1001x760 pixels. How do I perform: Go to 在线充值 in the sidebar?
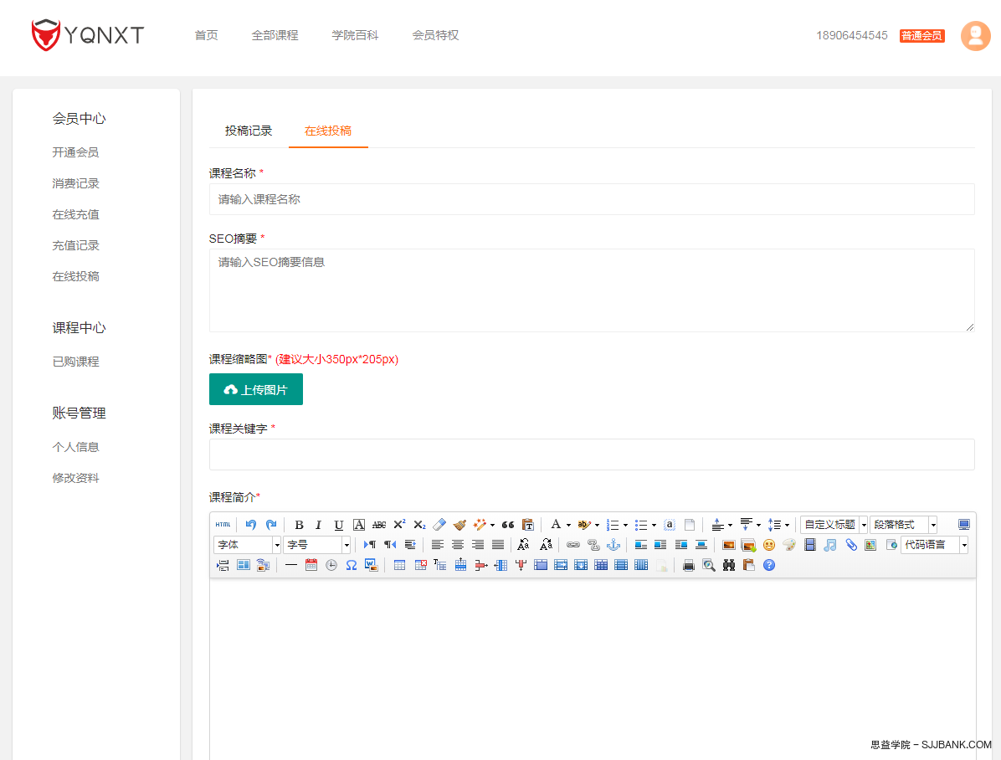tap(75, 214)
